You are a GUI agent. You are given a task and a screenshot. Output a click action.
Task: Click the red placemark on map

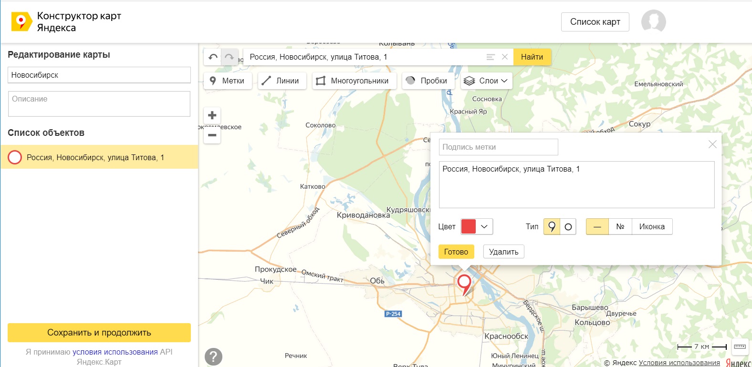pyautogui.click(x=464, y=285)
